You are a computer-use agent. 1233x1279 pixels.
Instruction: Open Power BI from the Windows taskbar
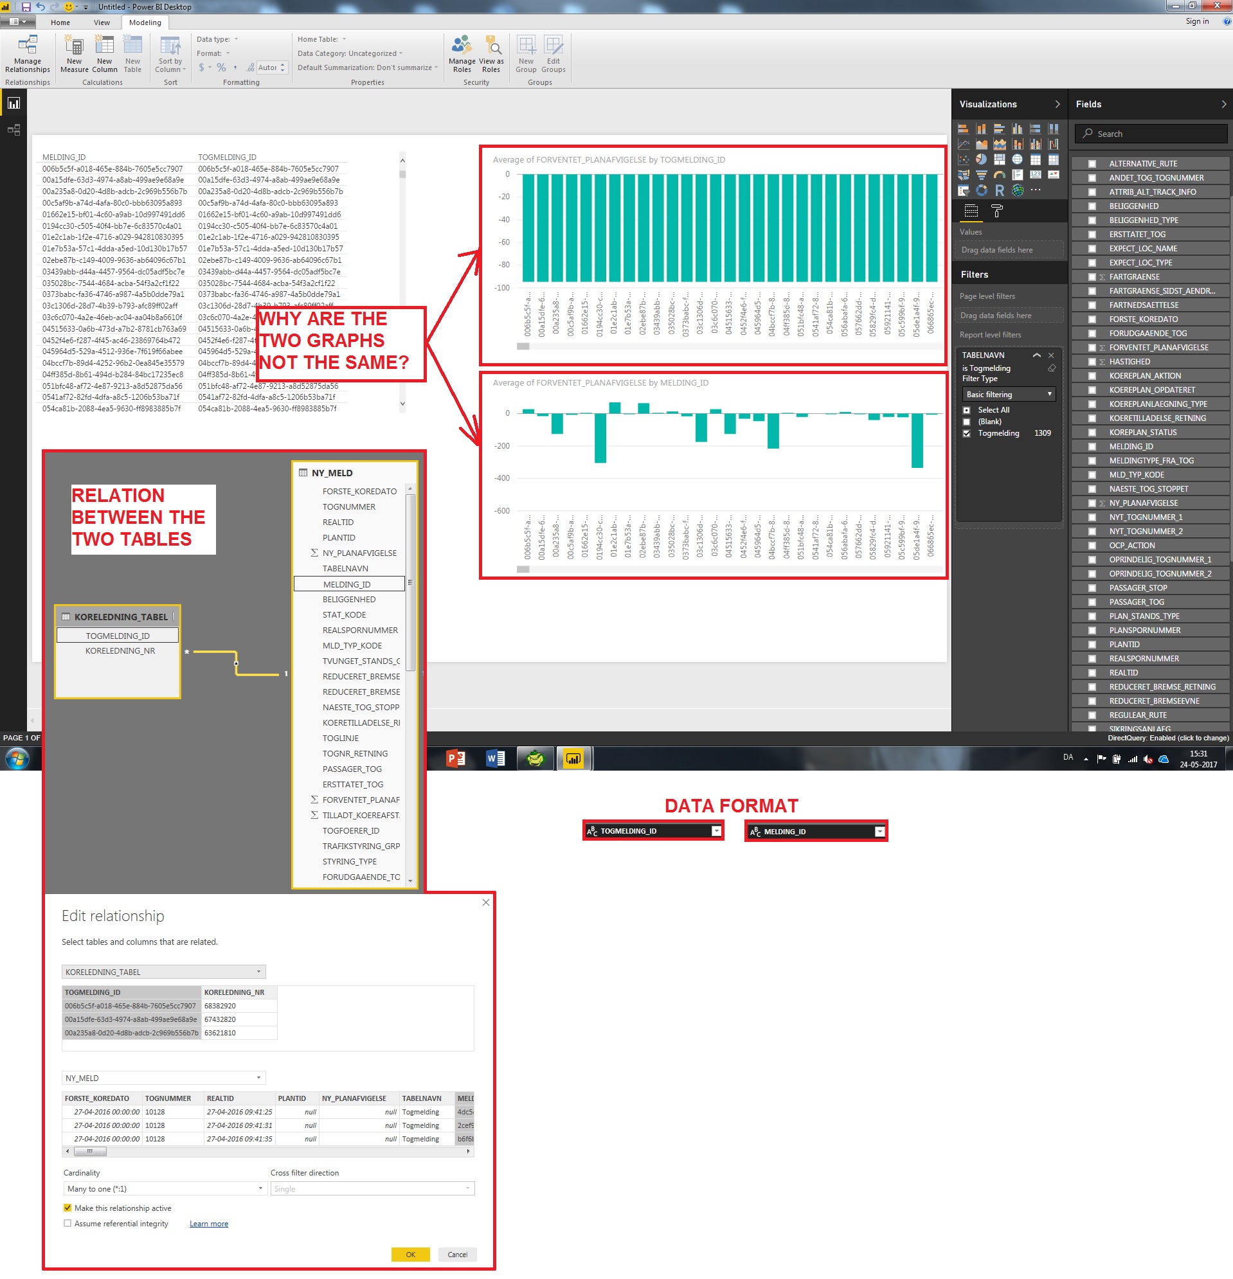pyautogui.click(x=573, y=758)
